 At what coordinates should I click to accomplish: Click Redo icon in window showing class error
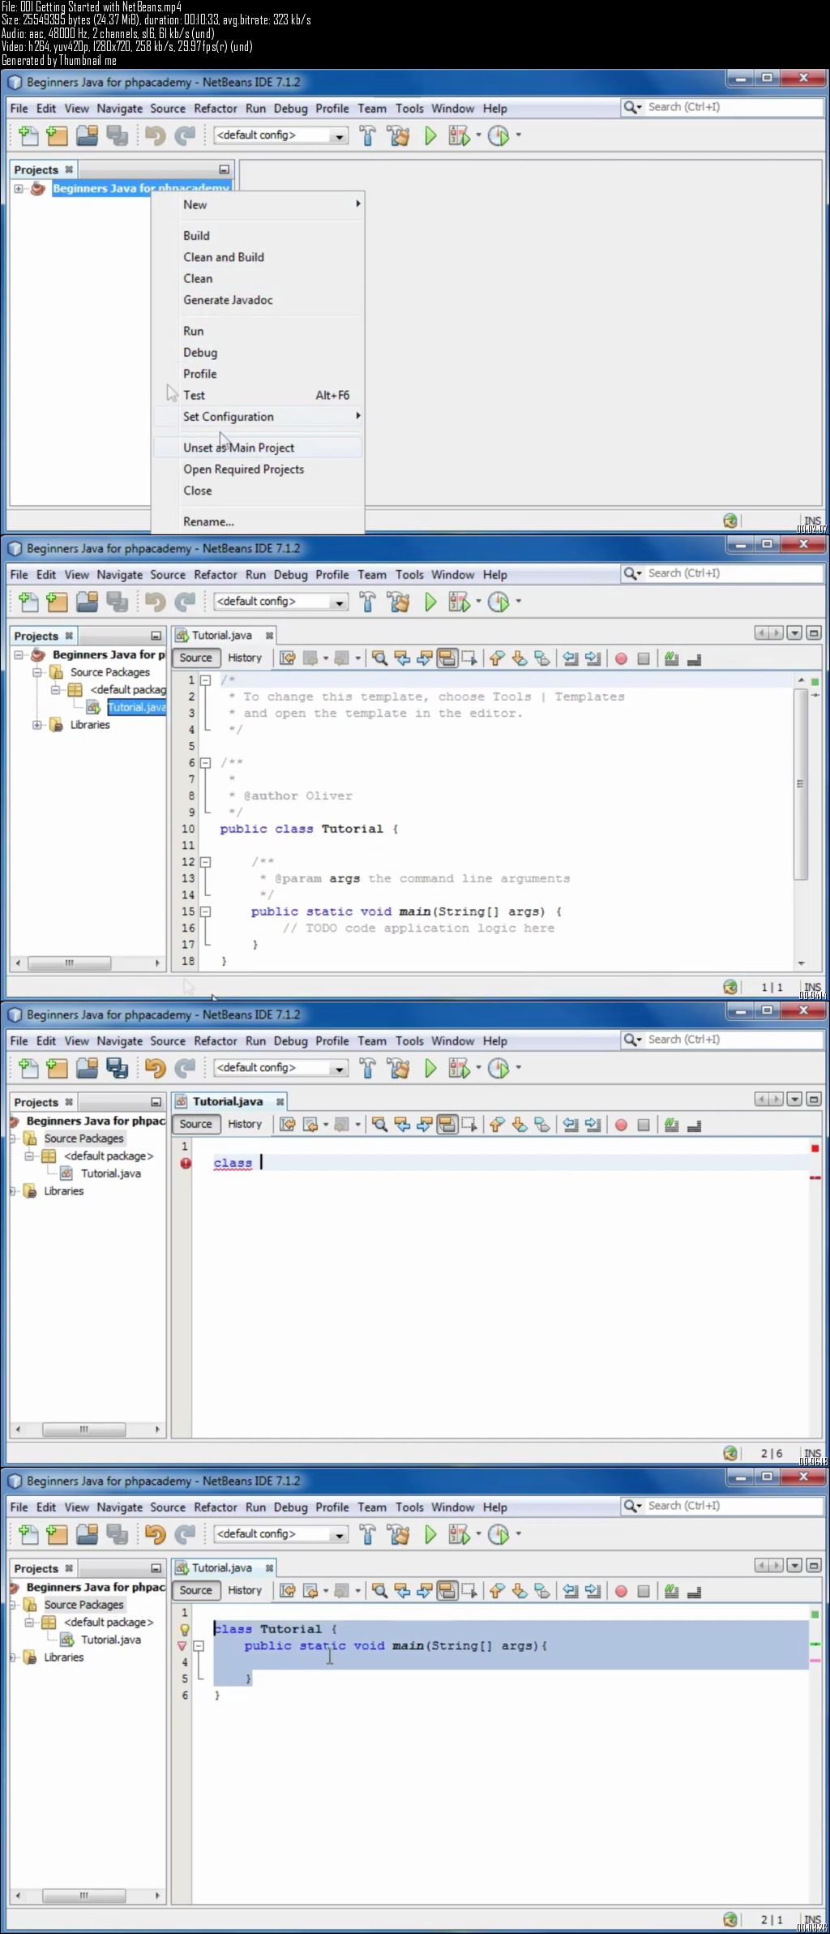(x=186, y=1068)
